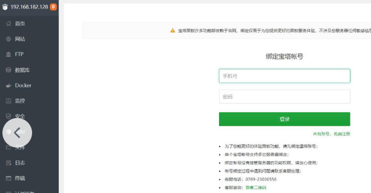Click the 网站 globe icon
Screen dimensions: 371x193
click(x=9, y=39)
